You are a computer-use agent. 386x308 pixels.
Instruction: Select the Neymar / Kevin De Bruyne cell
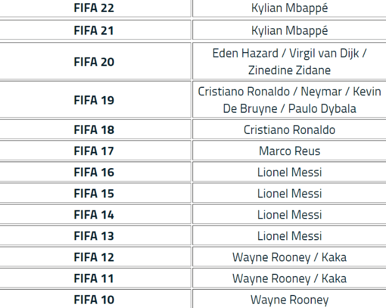click(x=289, y=100)
